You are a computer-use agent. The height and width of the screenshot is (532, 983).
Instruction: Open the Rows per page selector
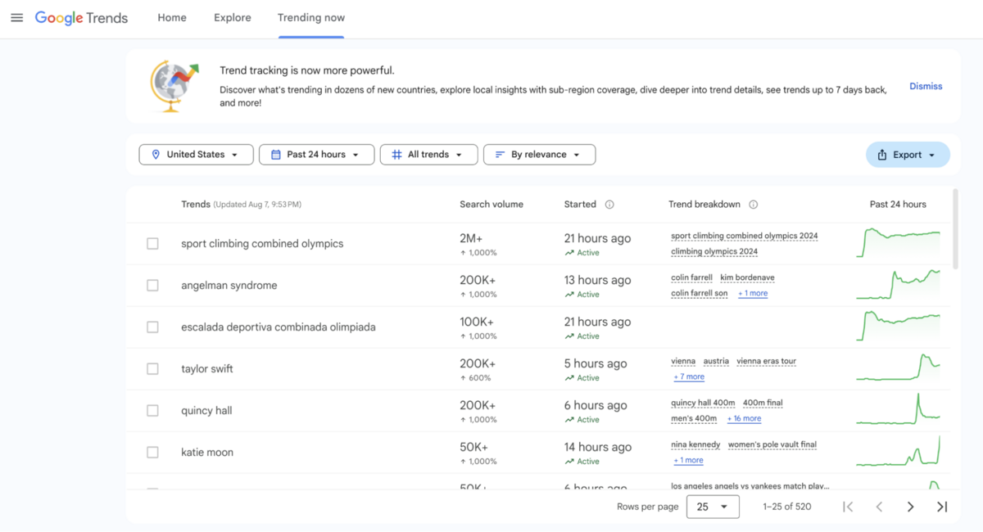click(x=713, y=507)
